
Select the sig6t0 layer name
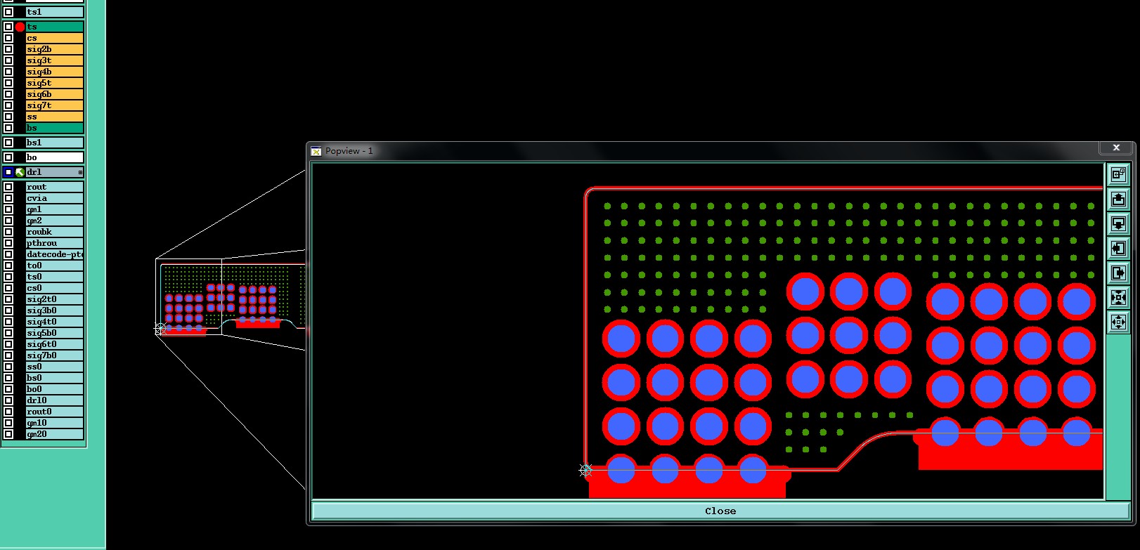click(x=55, y=344)
